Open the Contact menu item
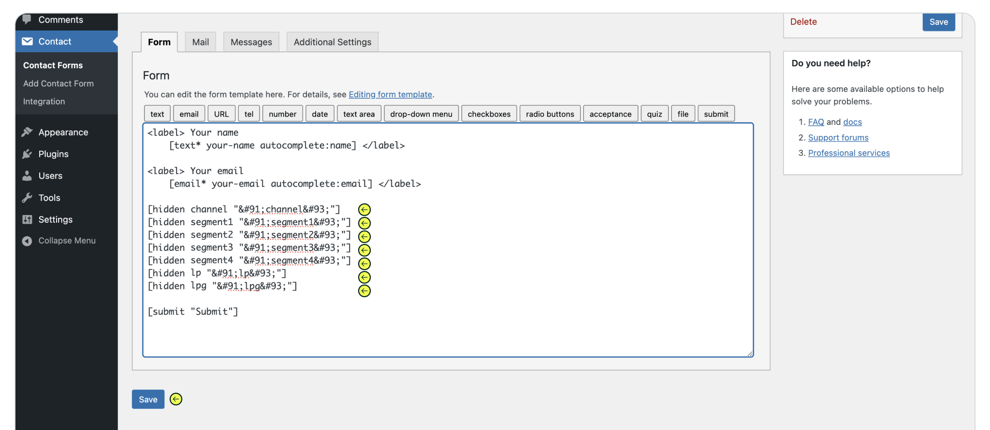Screen dimensions: 990x430 click(67, 42)
